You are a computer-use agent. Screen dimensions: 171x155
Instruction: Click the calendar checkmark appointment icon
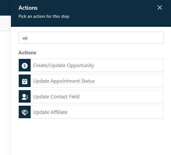25,81
